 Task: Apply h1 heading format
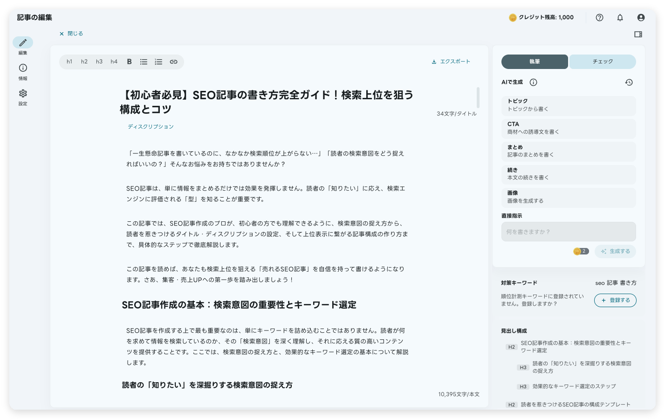[x=69, y=62]
